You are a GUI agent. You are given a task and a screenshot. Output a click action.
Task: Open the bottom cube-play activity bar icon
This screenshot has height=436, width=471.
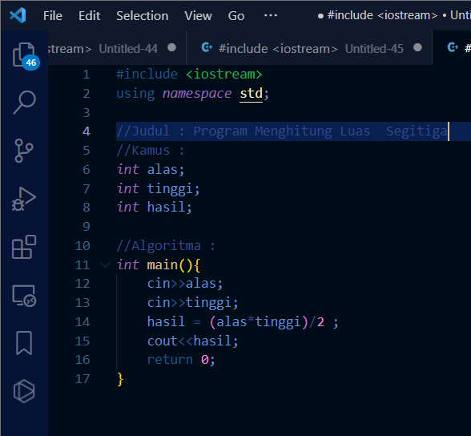tap(24, 391)
